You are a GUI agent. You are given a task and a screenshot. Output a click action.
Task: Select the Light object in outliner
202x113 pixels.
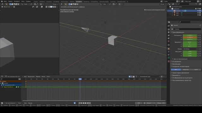(x=177, y=15)
